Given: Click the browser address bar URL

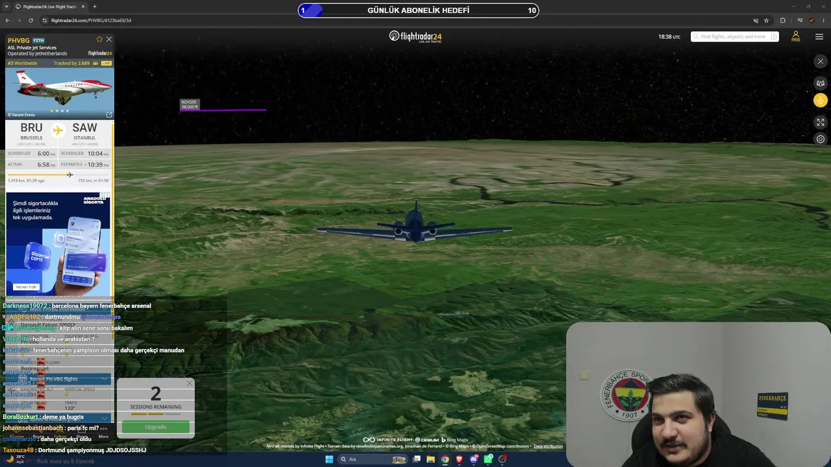Looking at the screenshot, I should (91, 20).
